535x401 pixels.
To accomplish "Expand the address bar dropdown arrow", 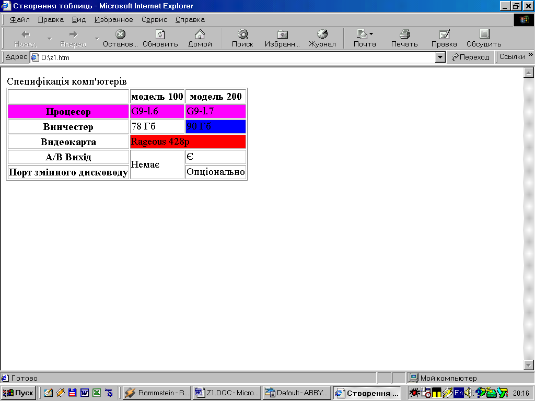I will 440,57.
